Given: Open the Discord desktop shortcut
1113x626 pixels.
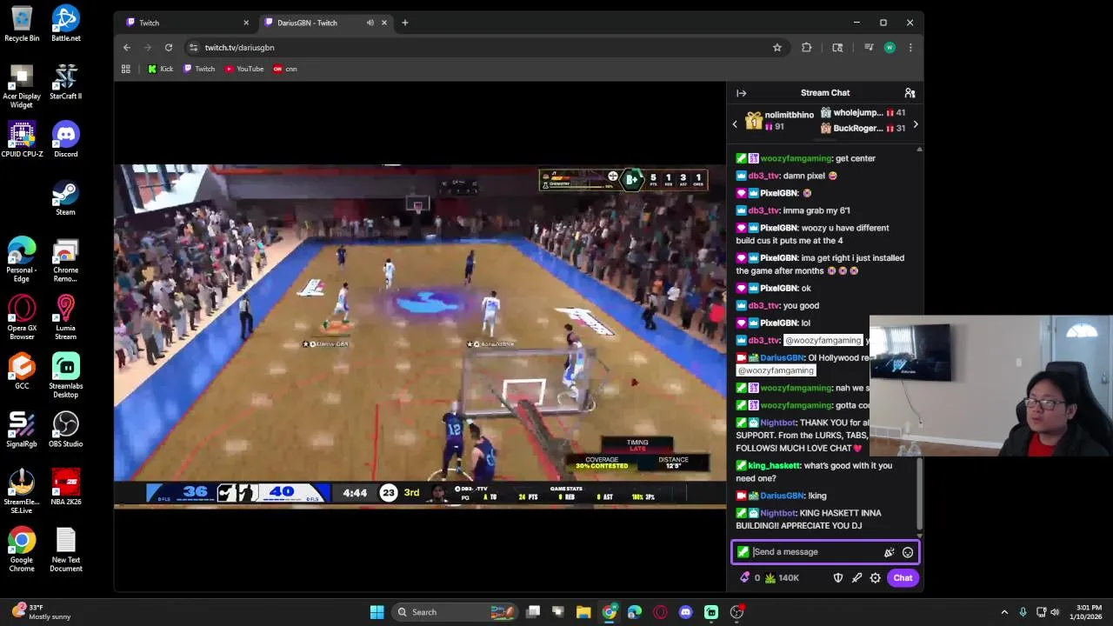Looking at the screenshot, I should pos(66,140).
